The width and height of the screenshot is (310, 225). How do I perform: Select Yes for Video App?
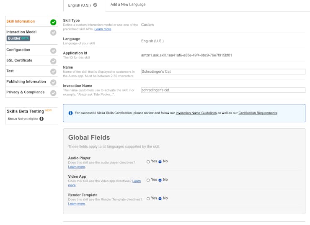pos(148,180)
